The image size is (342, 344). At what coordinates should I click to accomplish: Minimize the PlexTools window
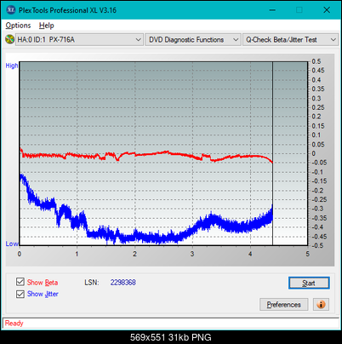click(x=272, y=10)
